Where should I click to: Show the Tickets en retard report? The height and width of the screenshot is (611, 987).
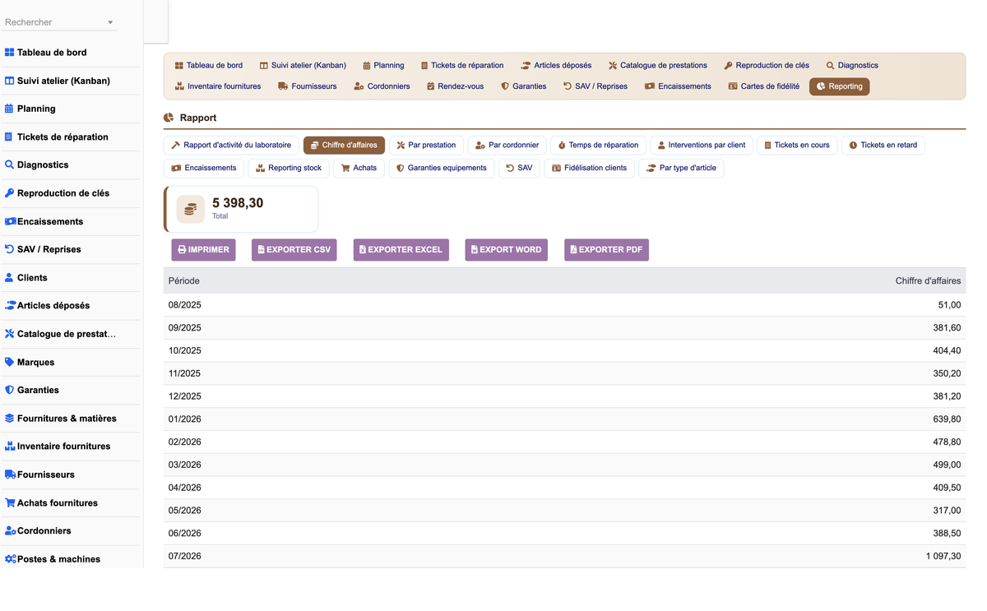(x=883, y=146)
